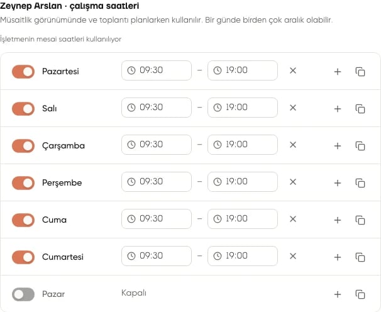Screen dimensions: 381x312
Task: Select the Cumartesi start time field
Action: pyautogui.click(x=157, y=256)
